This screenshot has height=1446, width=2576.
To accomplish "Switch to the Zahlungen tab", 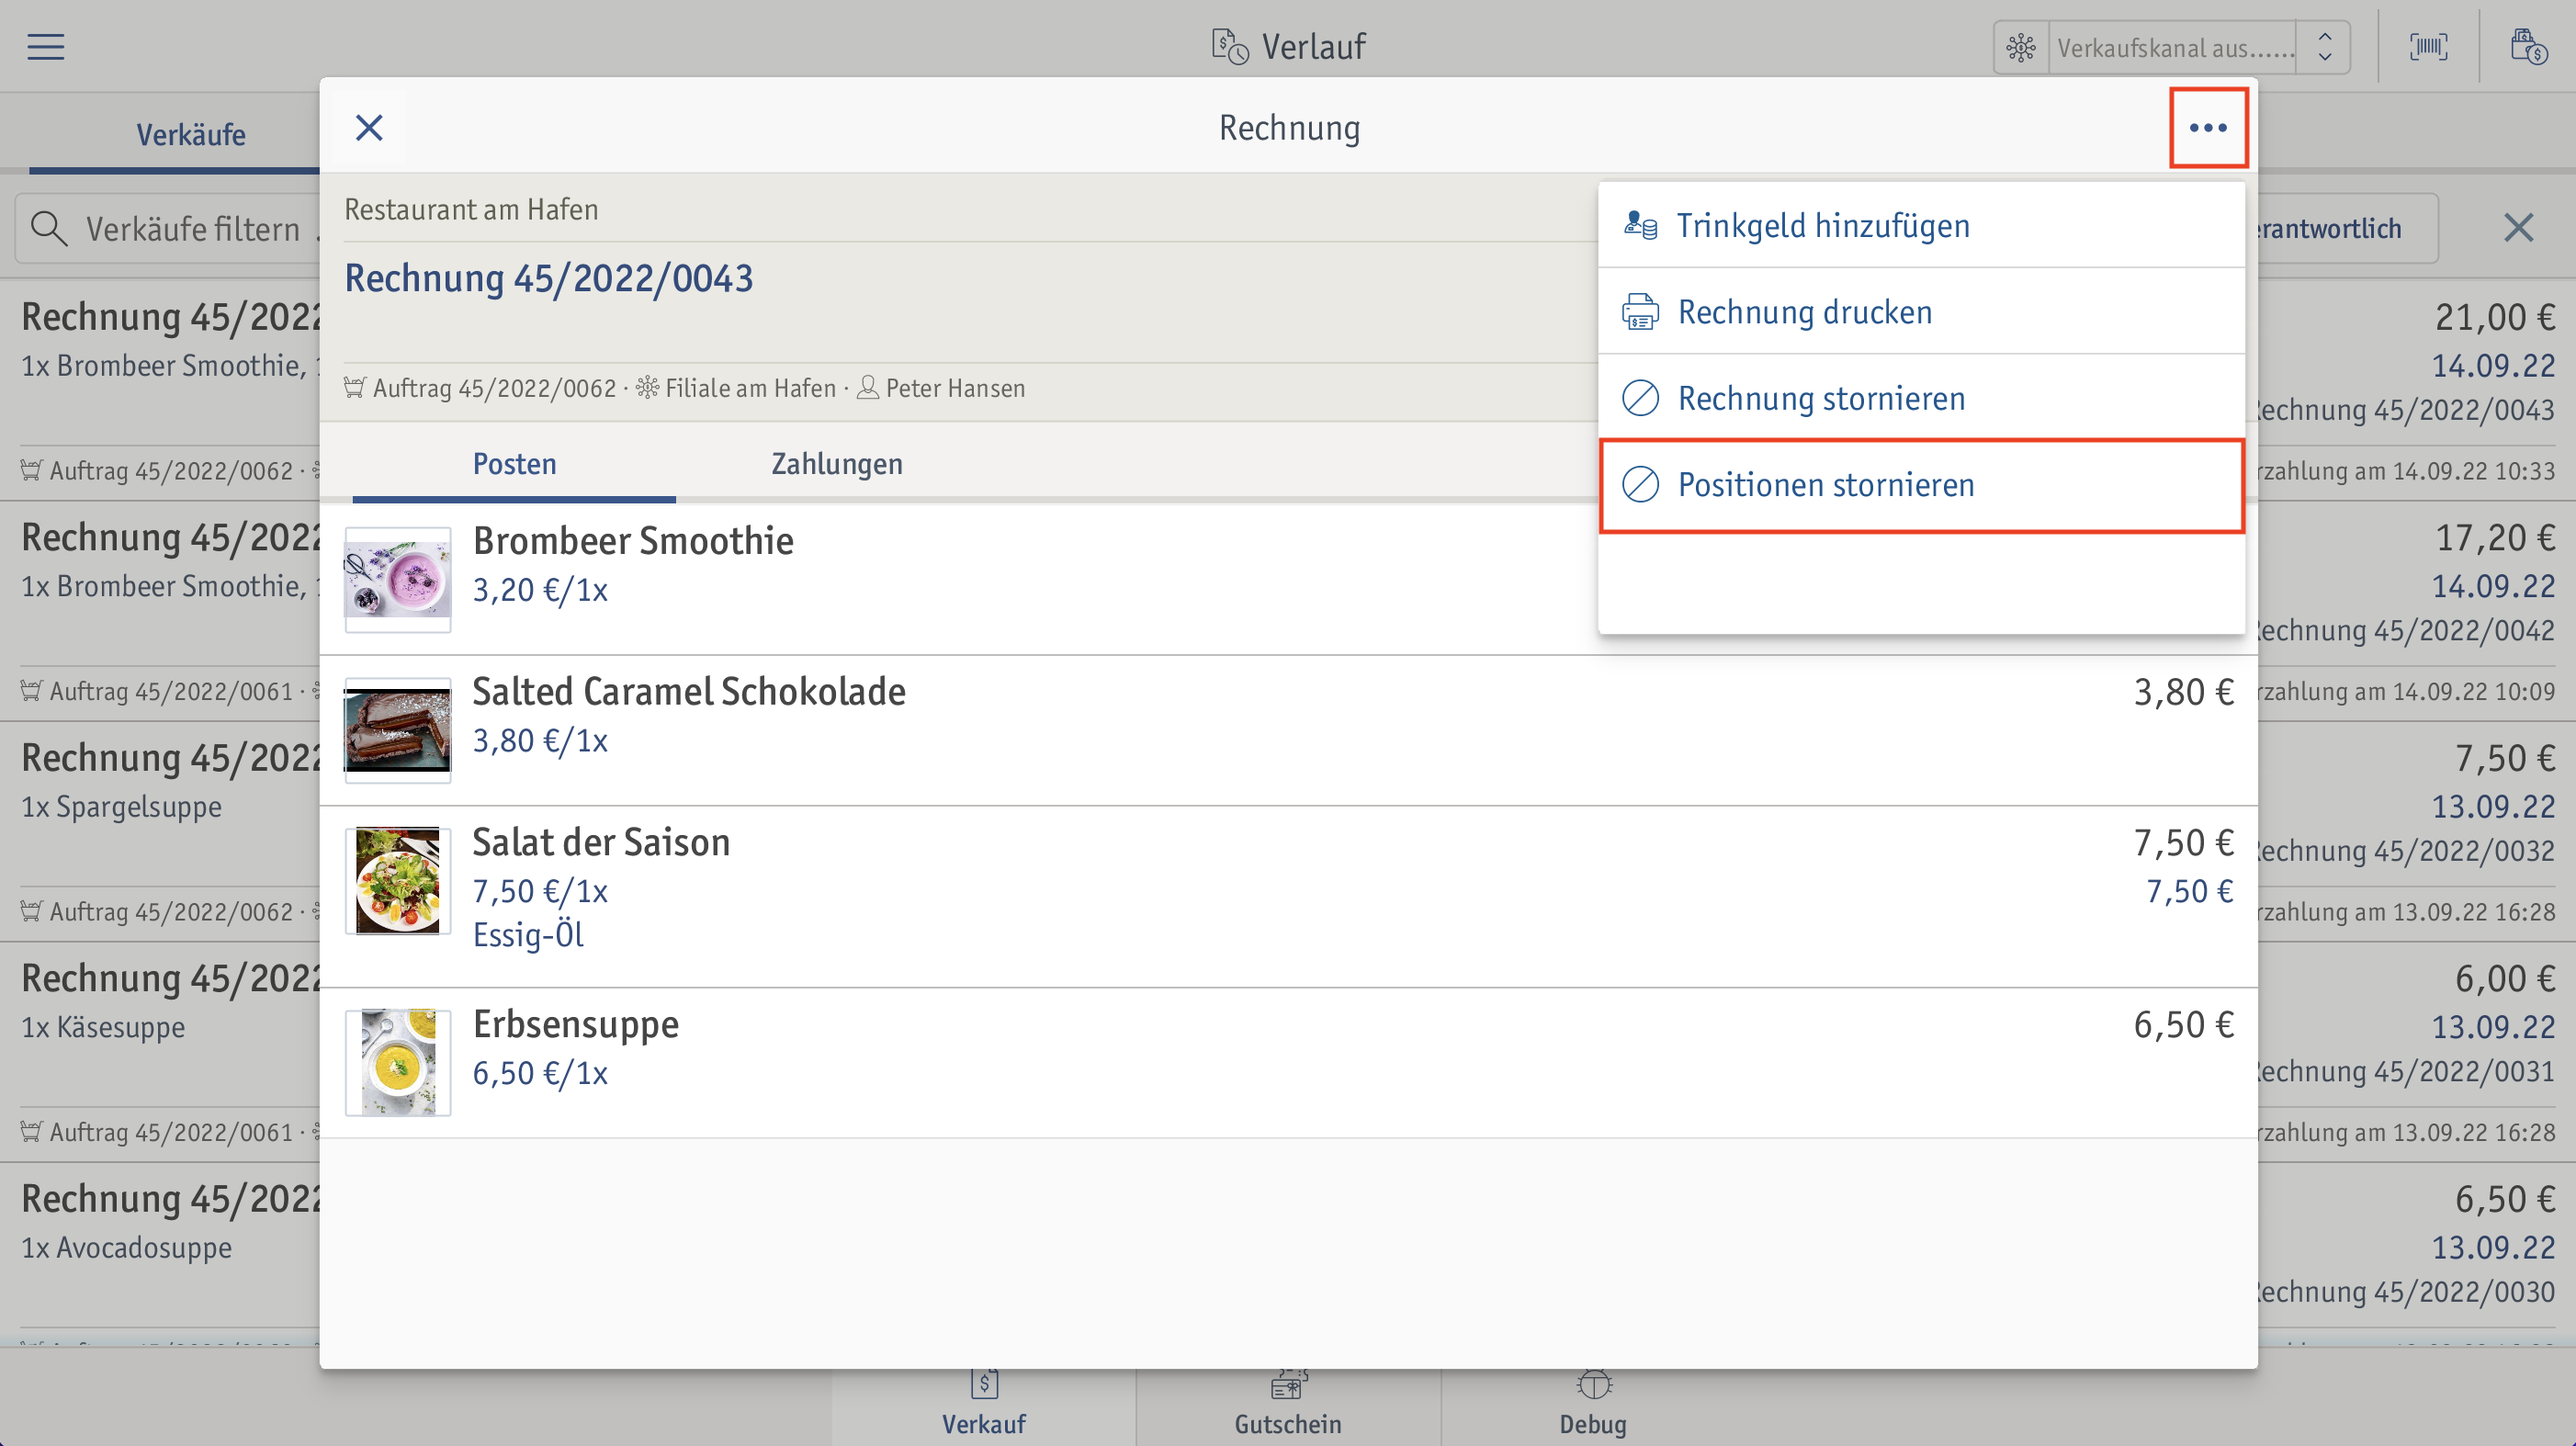I will [836, 463].
